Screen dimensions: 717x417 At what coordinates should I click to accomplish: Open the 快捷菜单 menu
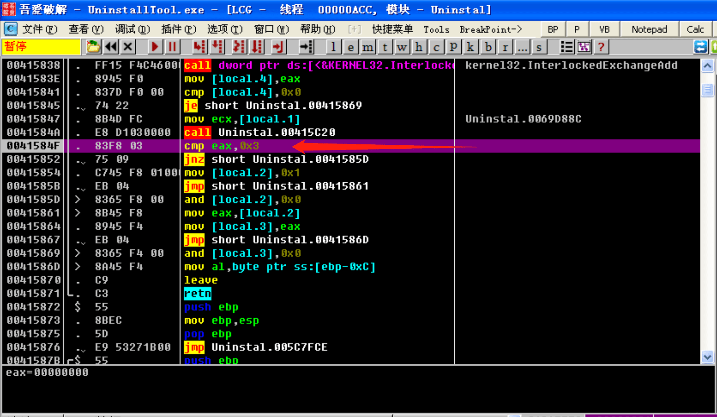coord(392,29)
